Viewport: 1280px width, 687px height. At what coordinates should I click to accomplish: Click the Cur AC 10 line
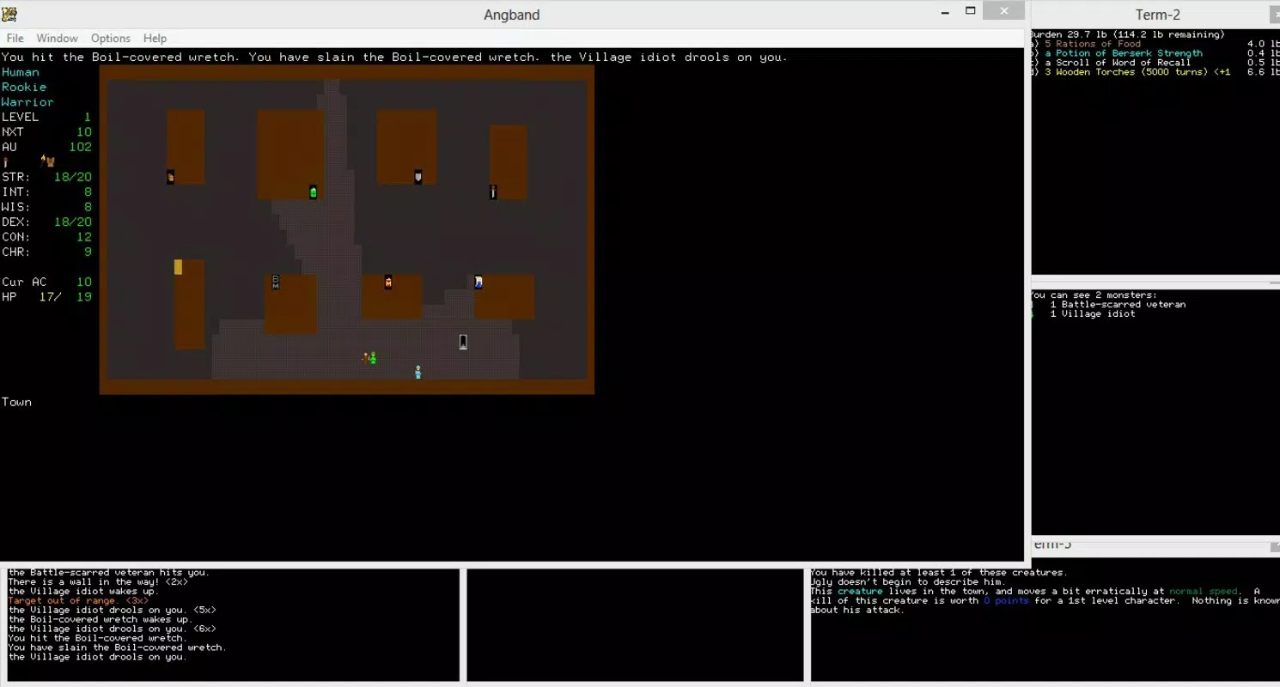pyautogui.click(x=46, y=282)
